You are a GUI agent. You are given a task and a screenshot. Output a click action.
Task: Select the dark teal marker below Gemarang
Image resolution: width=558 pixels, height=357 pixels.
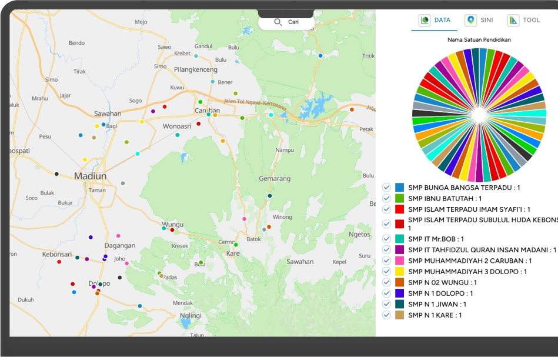270,196
